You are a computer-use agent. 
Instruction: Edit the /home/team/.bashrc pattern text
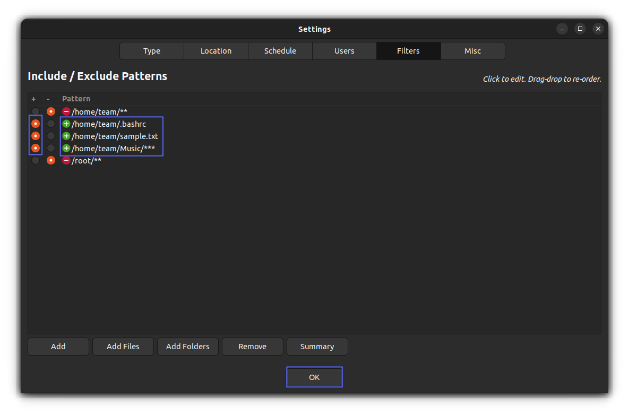coord(109,124)
